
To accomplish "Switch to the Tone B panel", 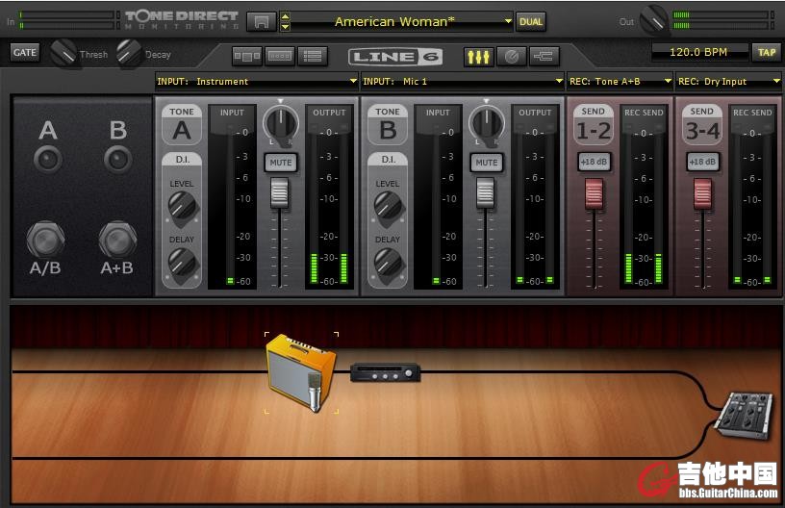I will click(x=388, y=126).
